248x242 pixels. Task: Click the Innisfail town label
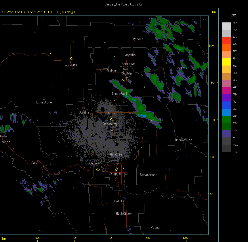119,94
